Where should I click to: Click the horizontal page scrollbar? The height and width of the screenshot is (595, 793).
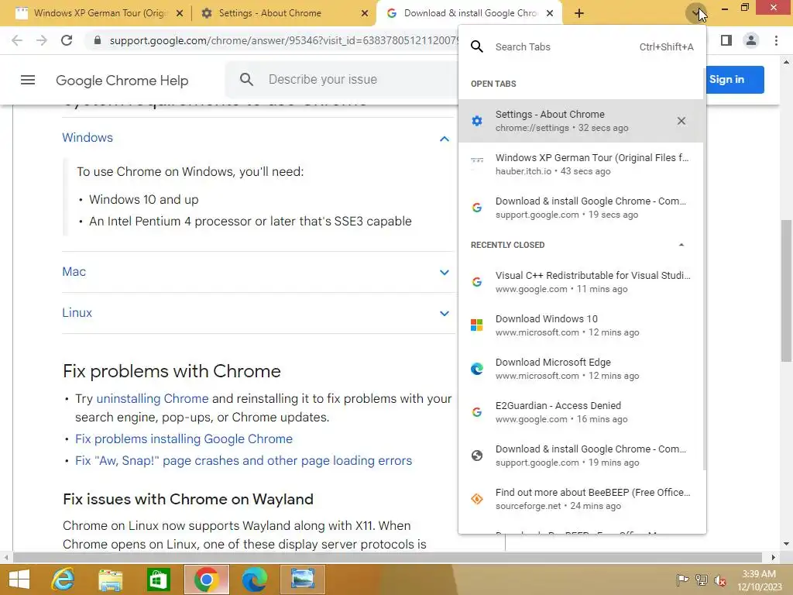387,558
